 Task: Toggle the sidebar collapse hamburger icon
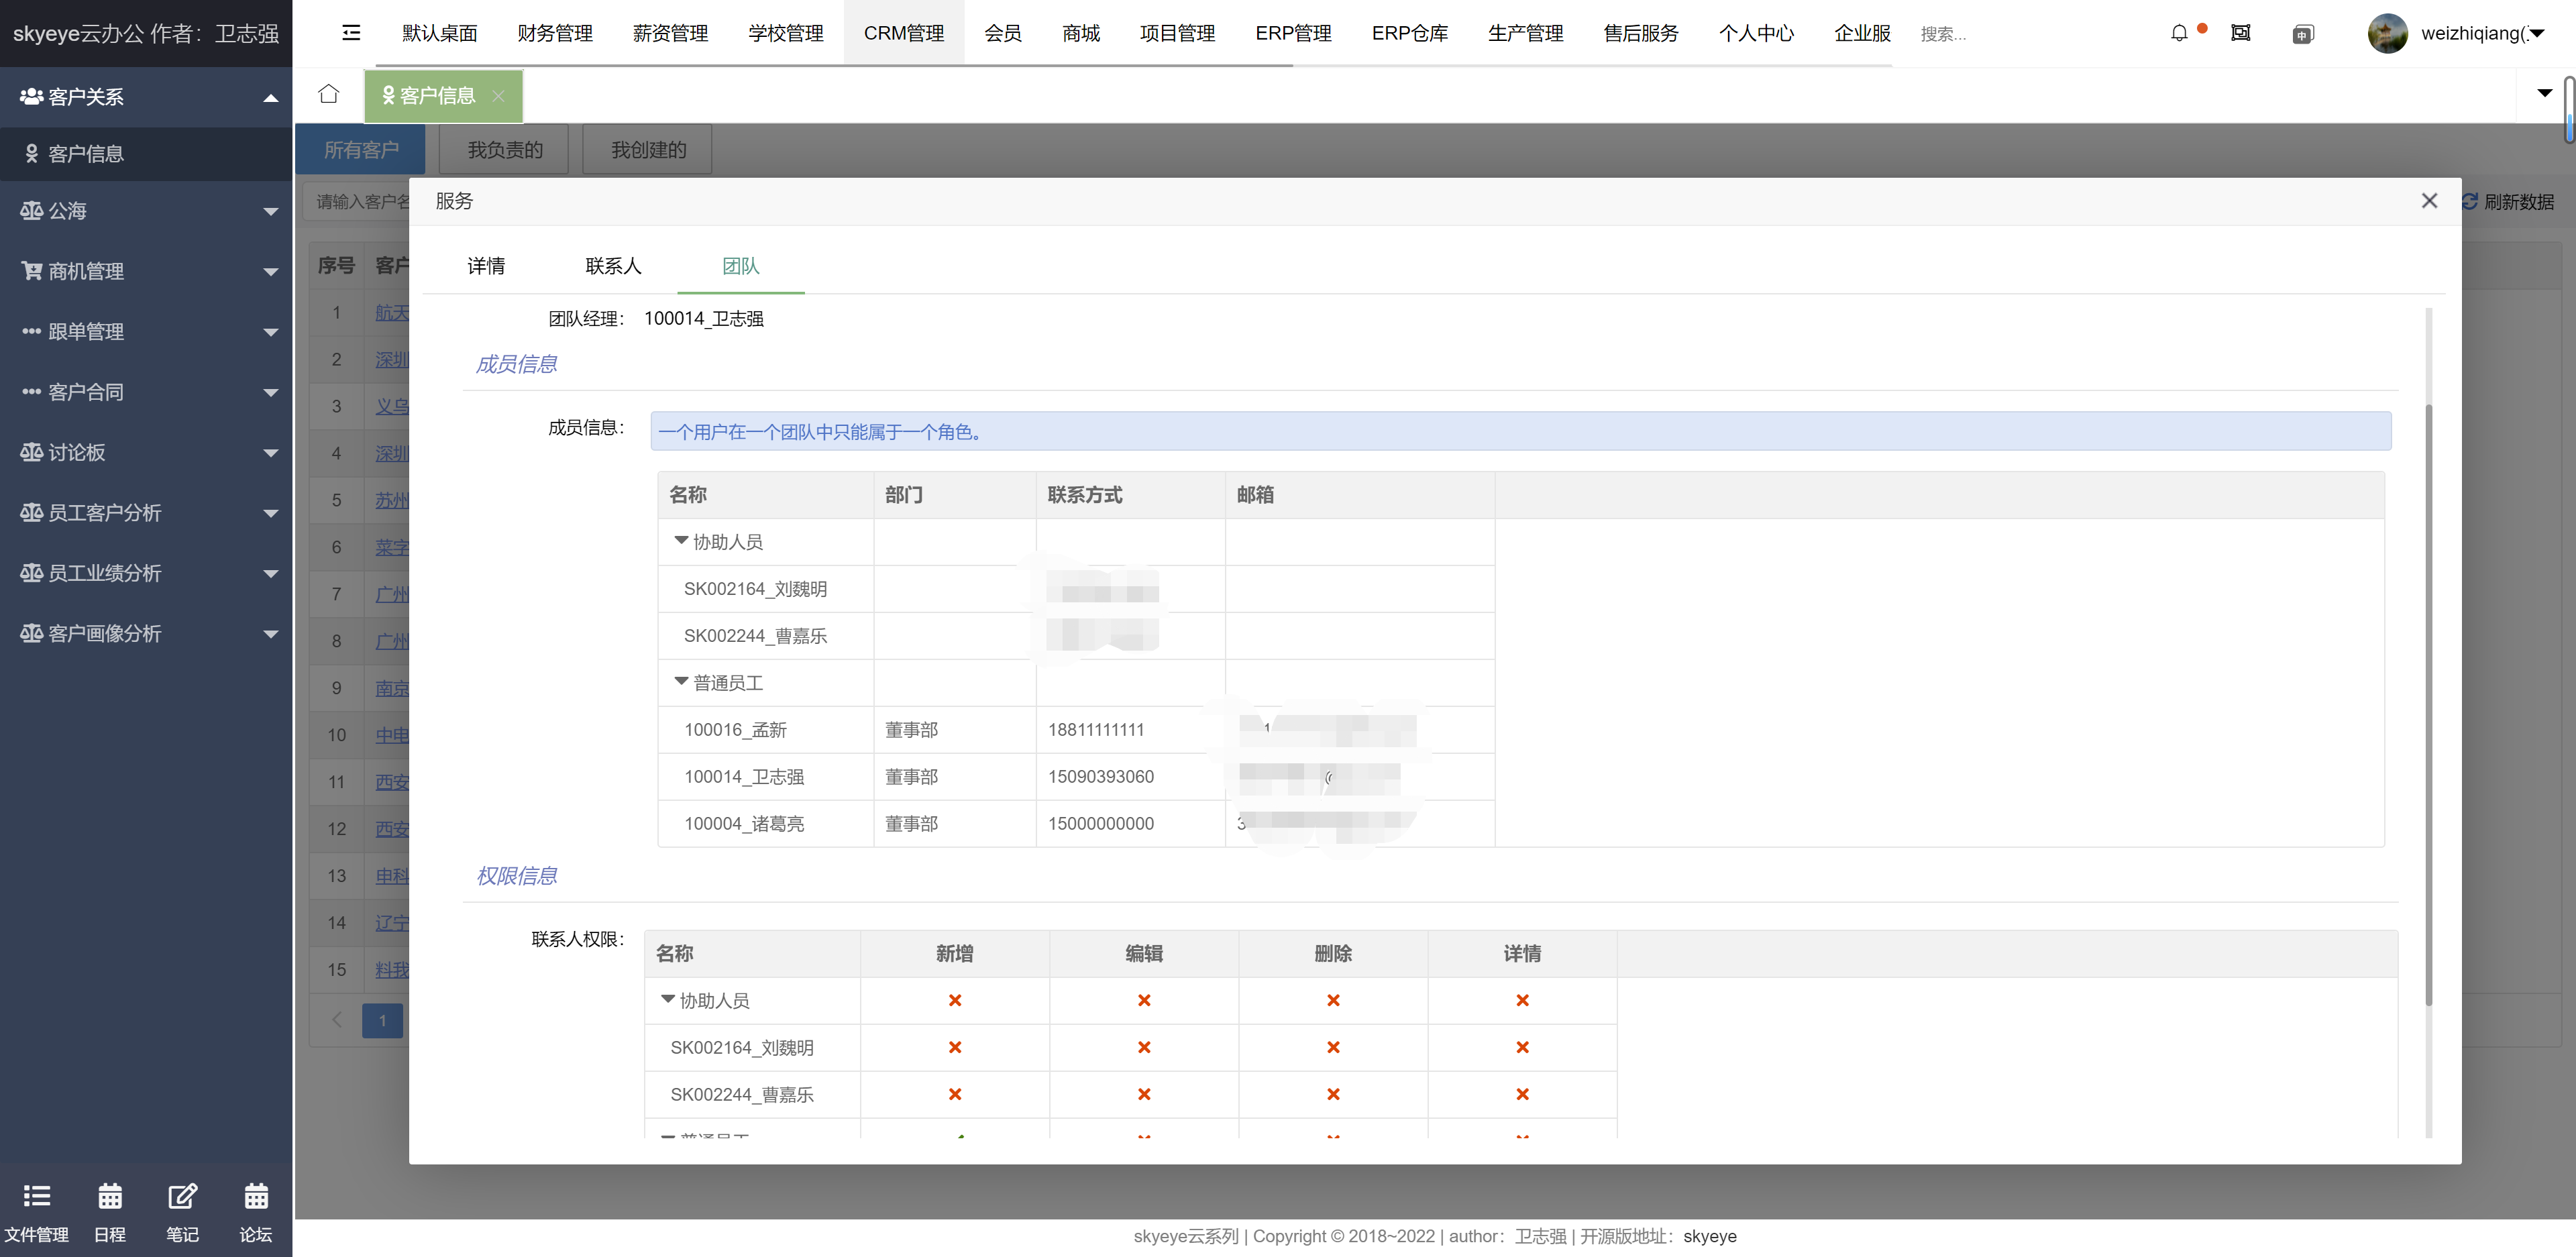click(x=351, y=33)
